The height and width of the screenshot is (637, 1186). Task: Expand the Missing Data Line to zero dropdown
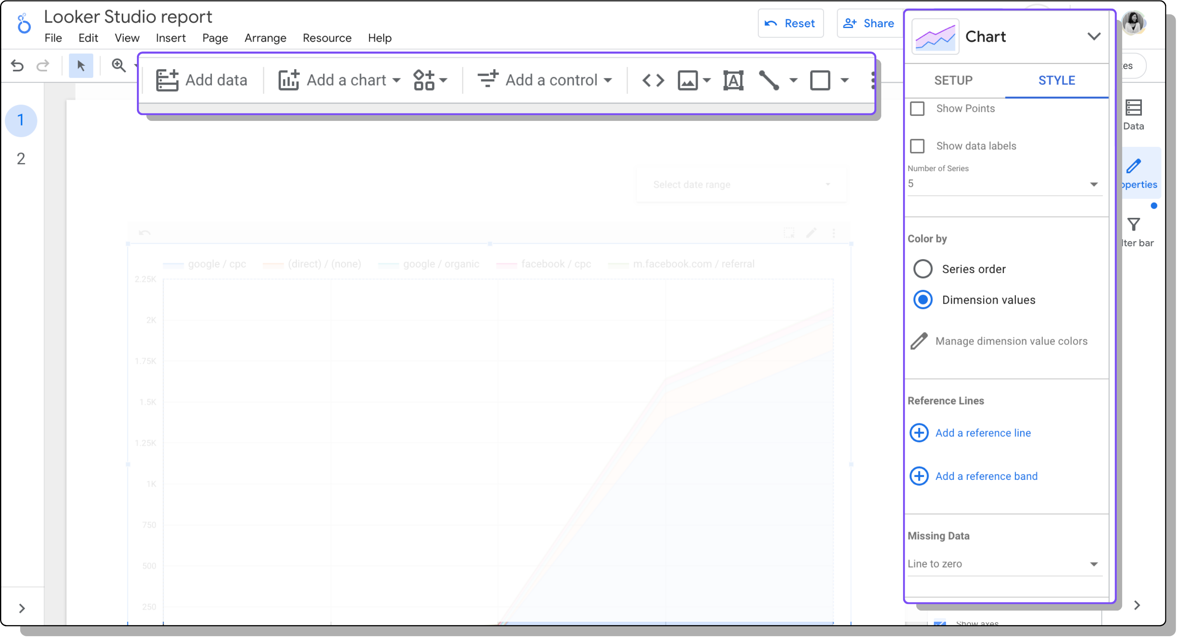point(1003,564)
